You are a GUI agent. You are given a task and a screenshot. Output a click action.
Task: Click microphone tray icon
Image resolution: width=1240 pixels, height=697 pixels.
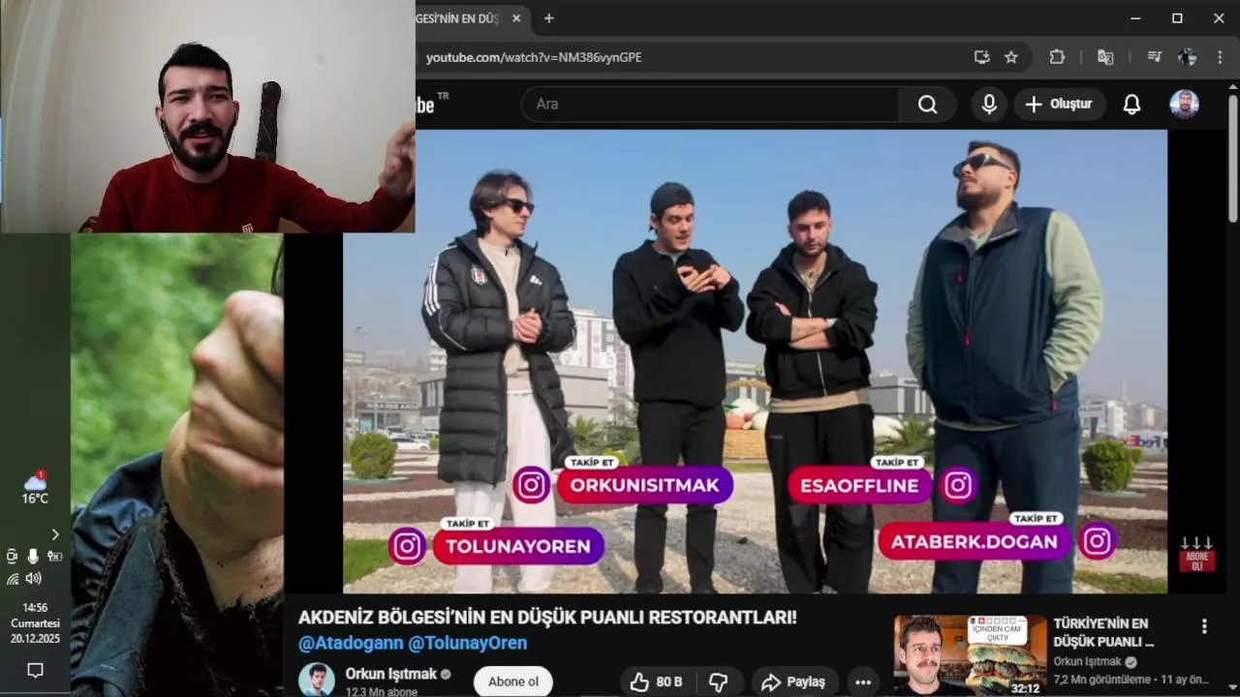(33, 556)
